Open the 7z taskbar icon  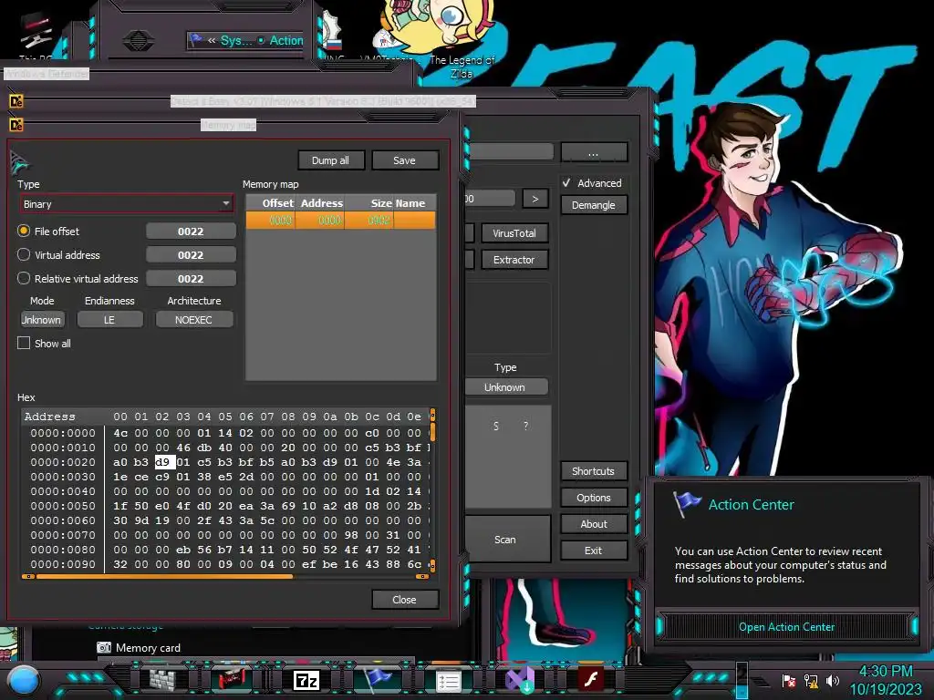(x=306, y=680)
